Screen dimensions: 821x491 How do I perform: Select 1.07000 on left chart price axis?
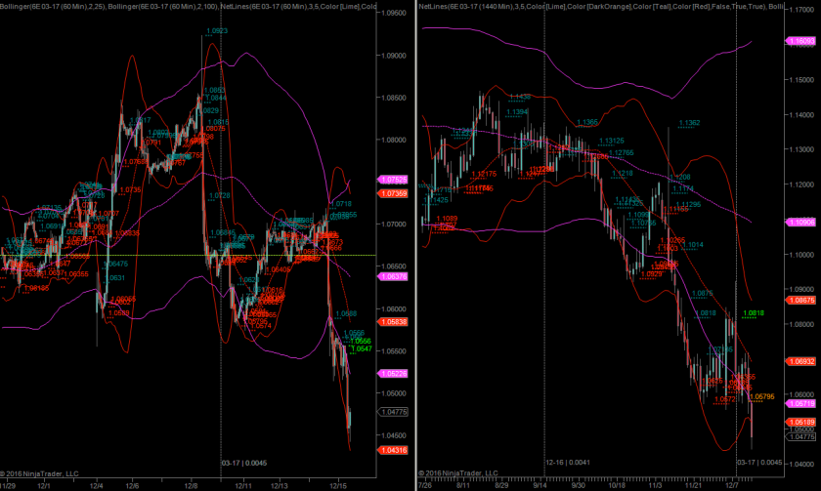coord(392,225)
